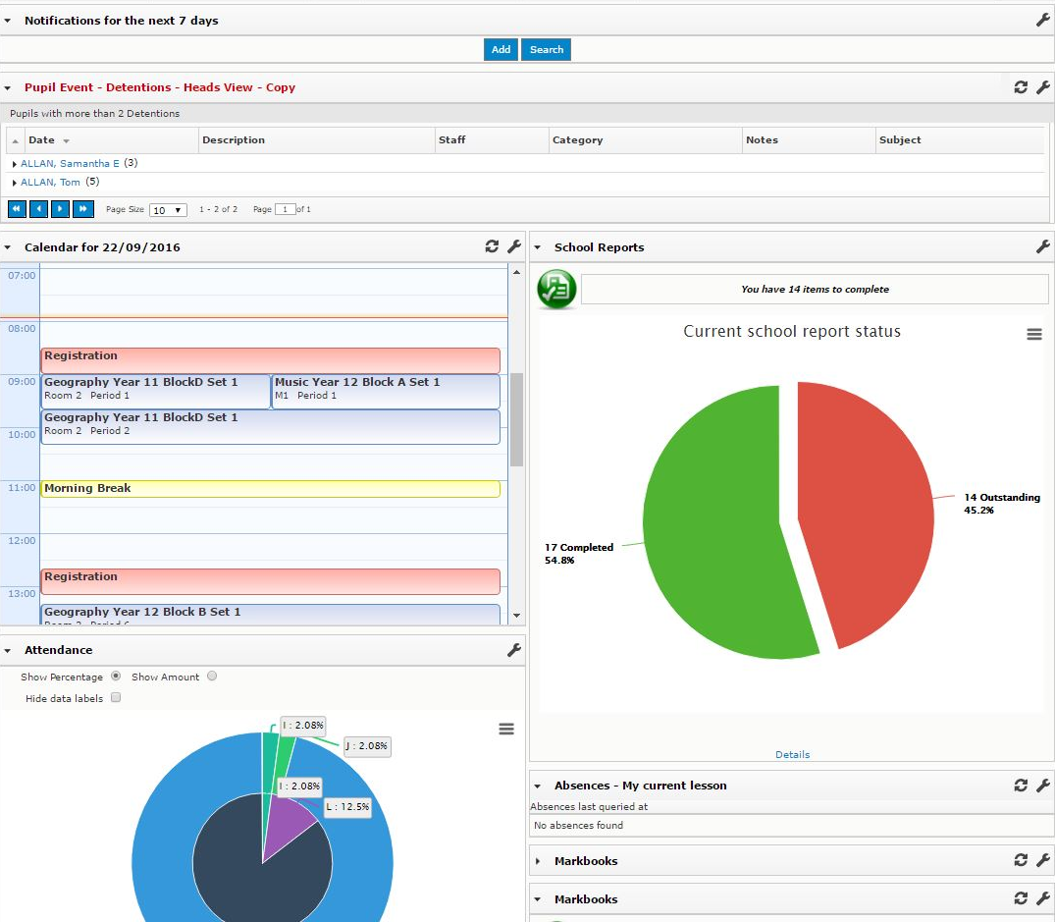
Task: Open wrench settings for collapsed Markbooks panel
Action: [1043, 860]
